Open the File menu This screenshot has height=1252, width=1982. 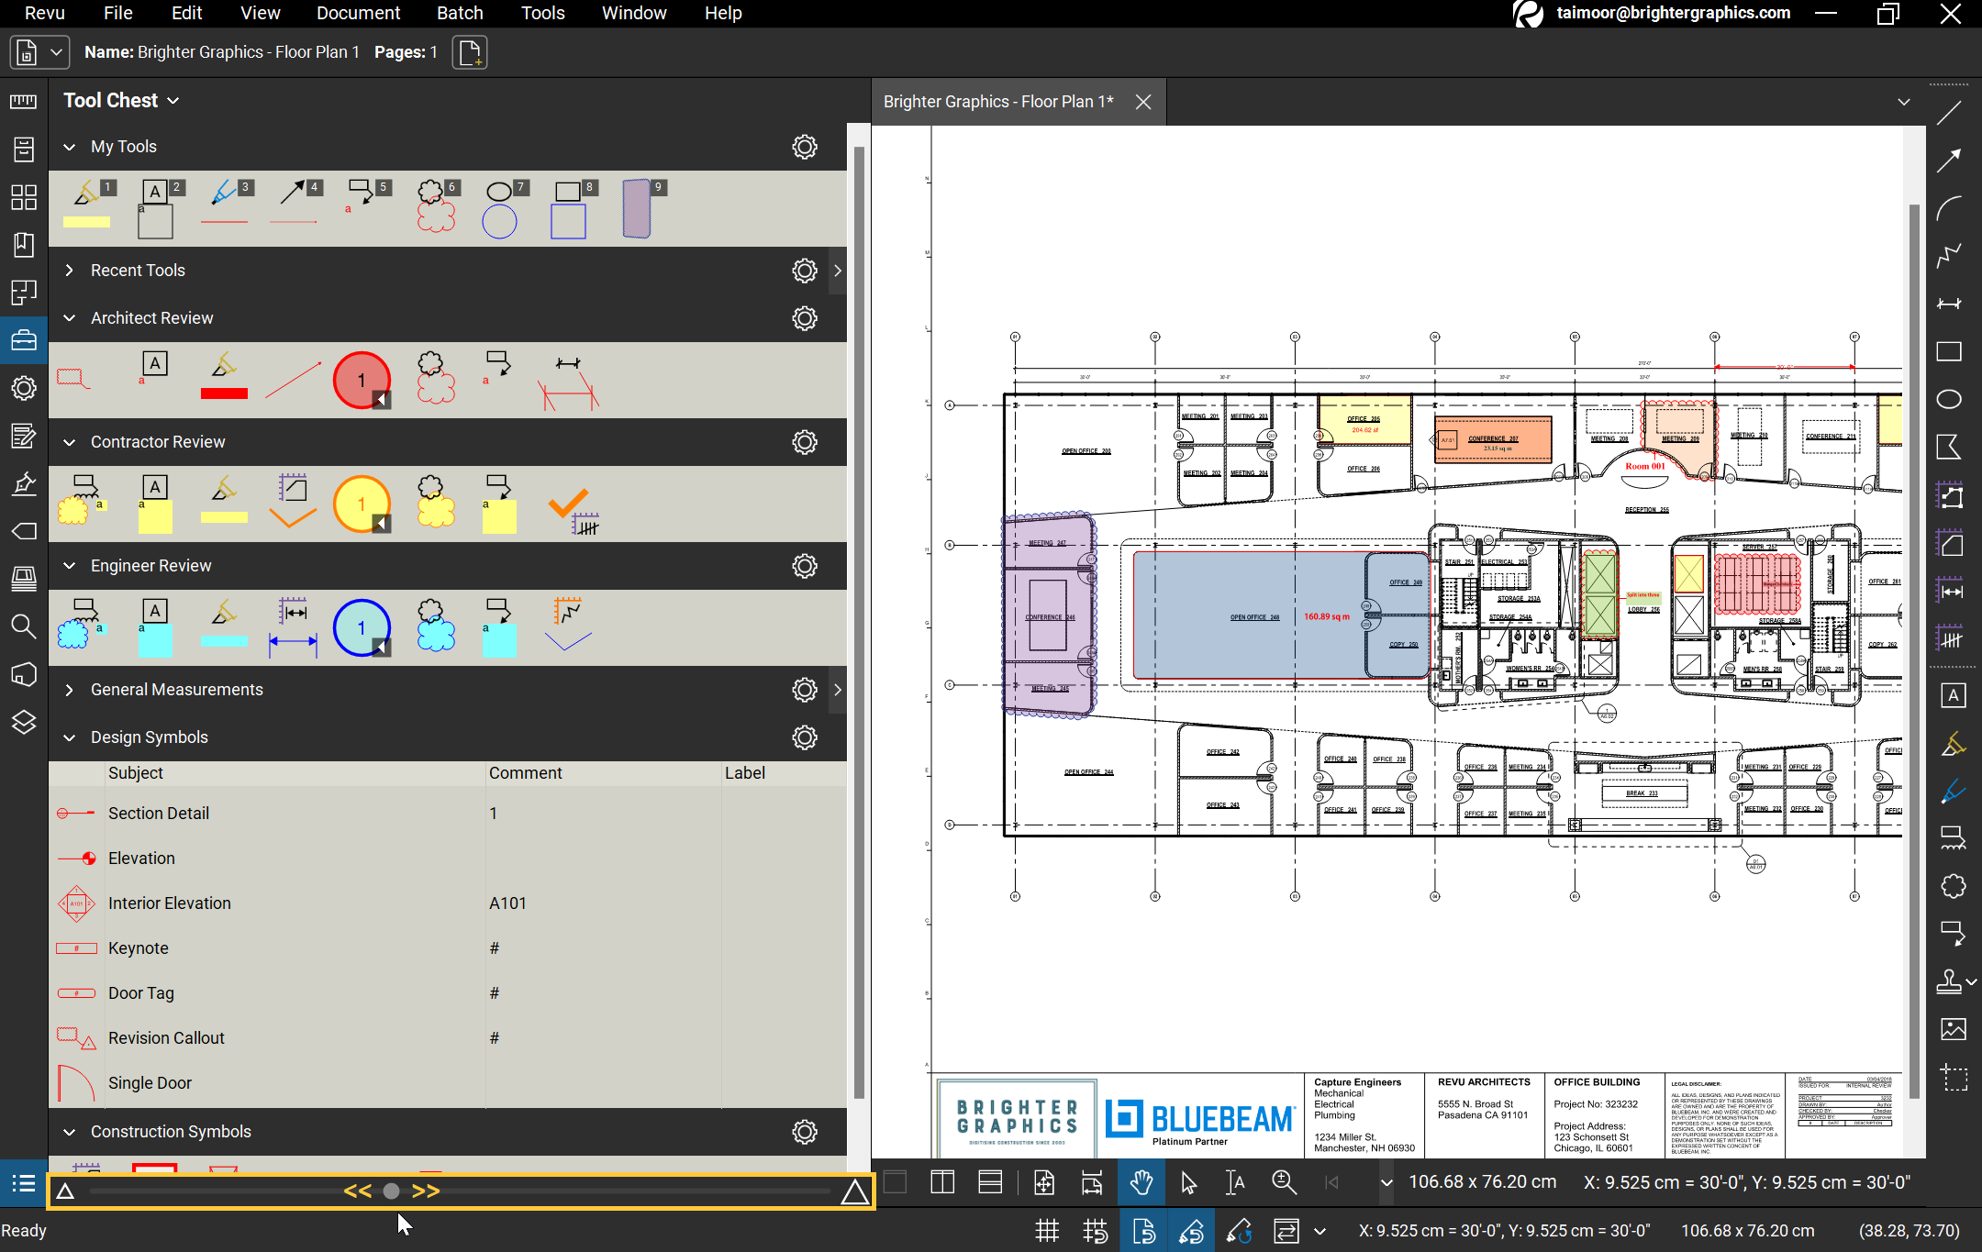pyautogui.click(x=117, y=13)
